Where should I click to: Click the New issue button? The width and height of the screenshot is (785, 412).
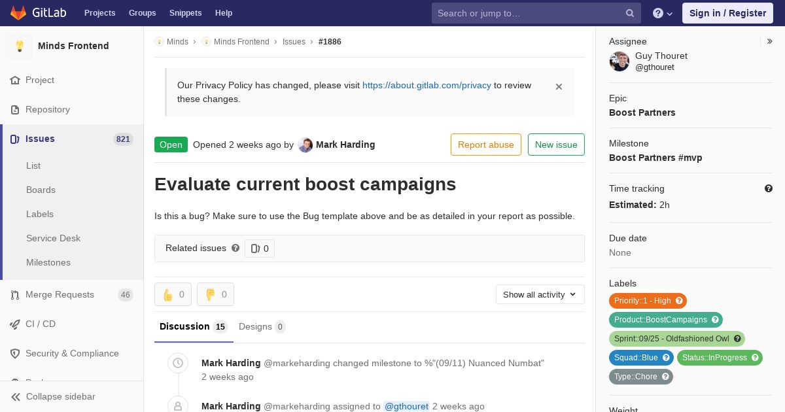556,145
